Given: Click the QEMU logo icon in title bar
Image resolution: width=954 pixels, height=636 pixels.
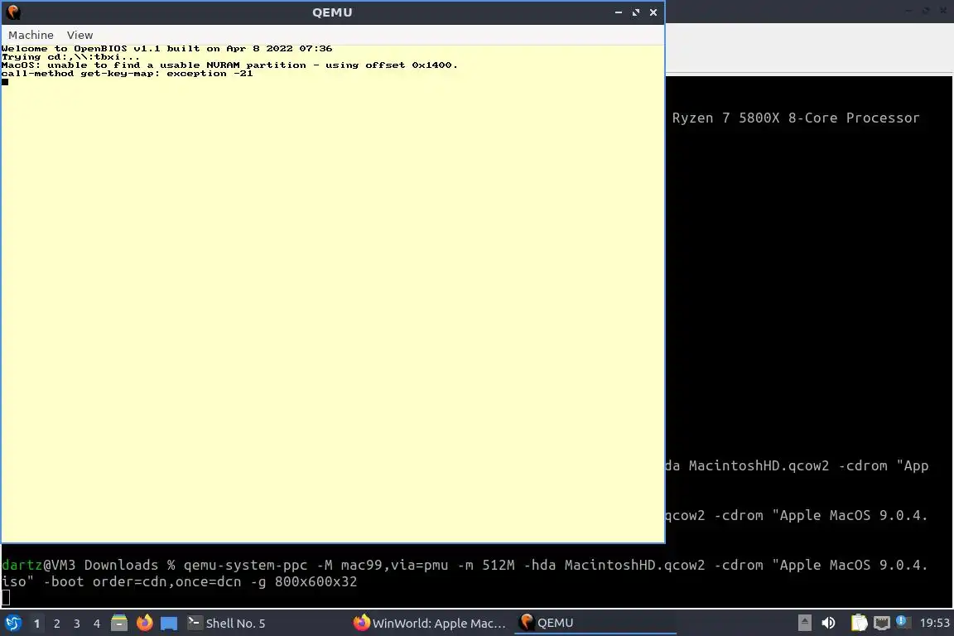Looking at the screenshot, I should click(12, 12).
